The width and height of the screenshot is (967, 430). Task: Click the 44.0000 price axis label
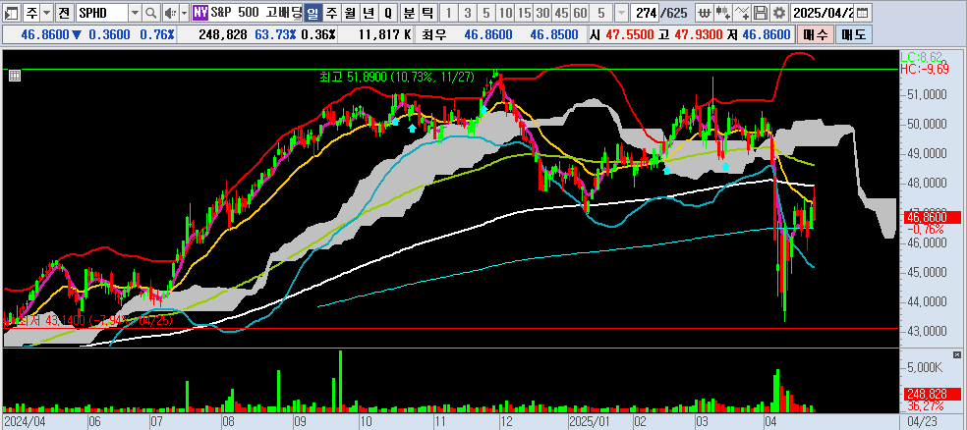[926, 301]
